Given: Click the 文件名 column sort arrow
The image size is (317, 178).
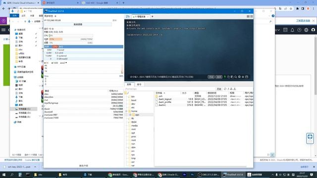Looking at the screenshot, I should tap(164, 93).
